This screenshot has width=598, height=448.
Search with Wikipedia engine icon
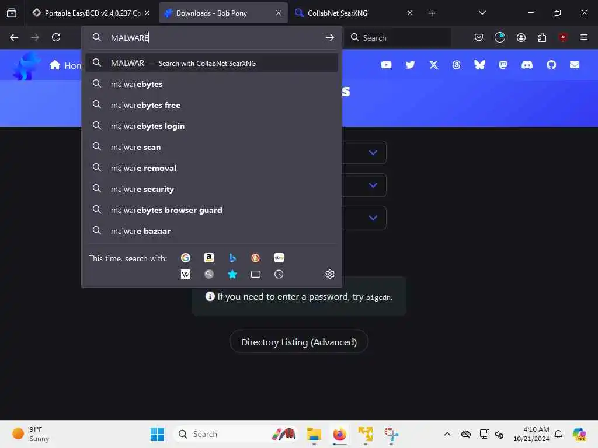[x=186, y=274]
